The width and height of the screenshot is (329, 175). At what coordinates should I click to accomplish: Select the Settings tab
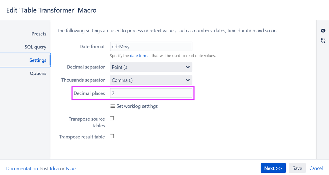pos(38,60)
